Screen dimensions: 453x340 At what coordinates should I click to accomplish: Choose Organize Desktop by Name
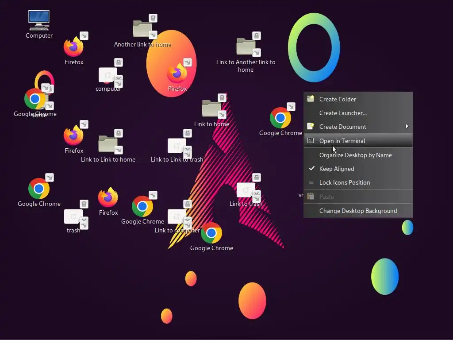(x=358, y=155)
